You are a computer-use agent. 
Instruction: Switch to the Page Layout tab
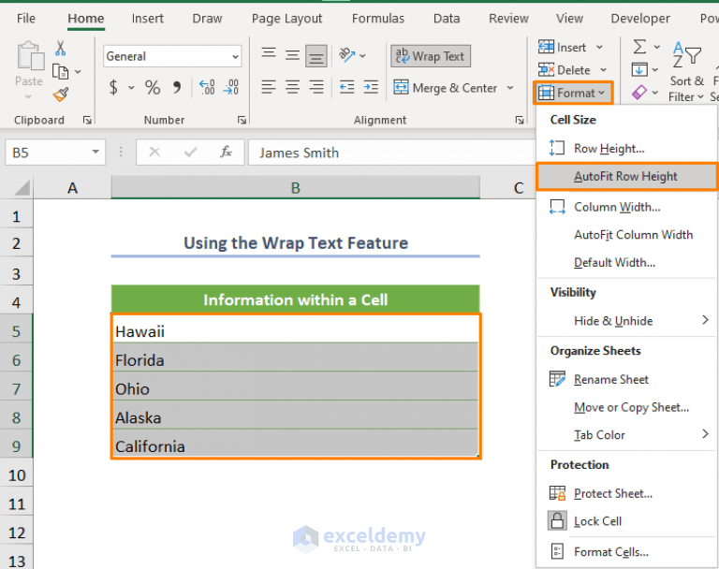(x=286, y=19)
